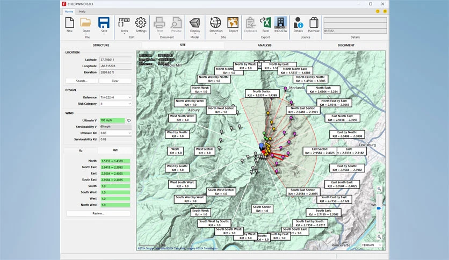Zoom out on the map
Image resolution: width=449 pixels, height=260 pixels.
tap(379, 237)
